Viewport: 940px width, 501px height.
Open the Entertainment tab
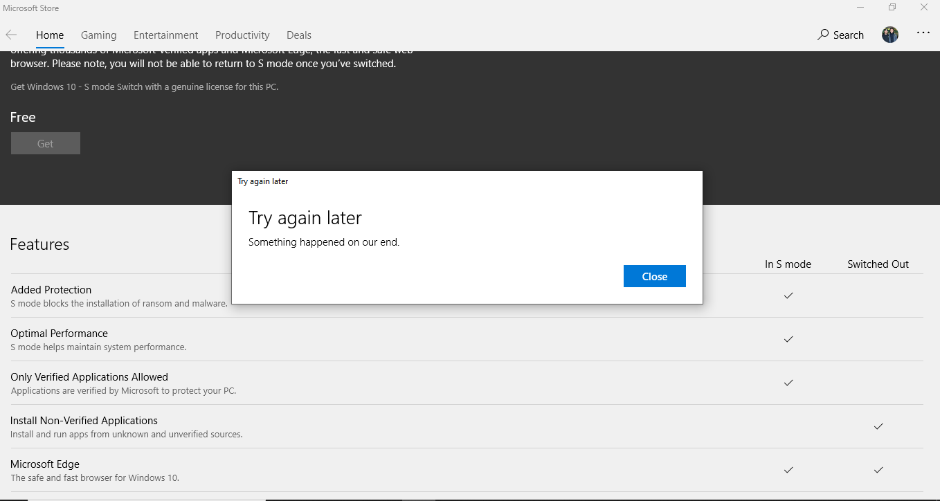click(165, 35)
